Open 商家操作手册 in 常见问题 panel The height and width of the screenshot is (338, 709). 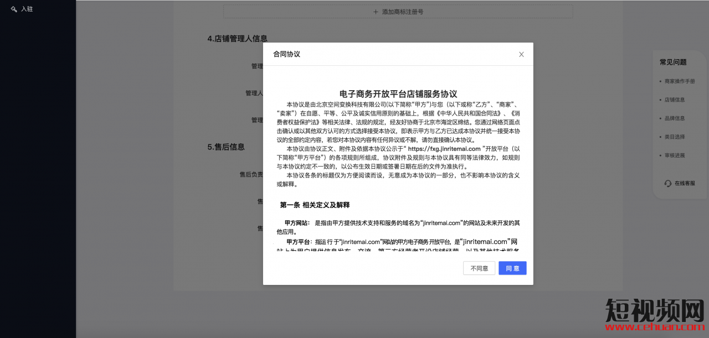coord(680,81)
